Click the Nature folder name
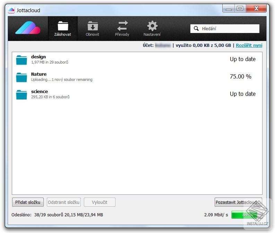Image resolution: width=275 pixels, height=233 pixels. point(39,74)
